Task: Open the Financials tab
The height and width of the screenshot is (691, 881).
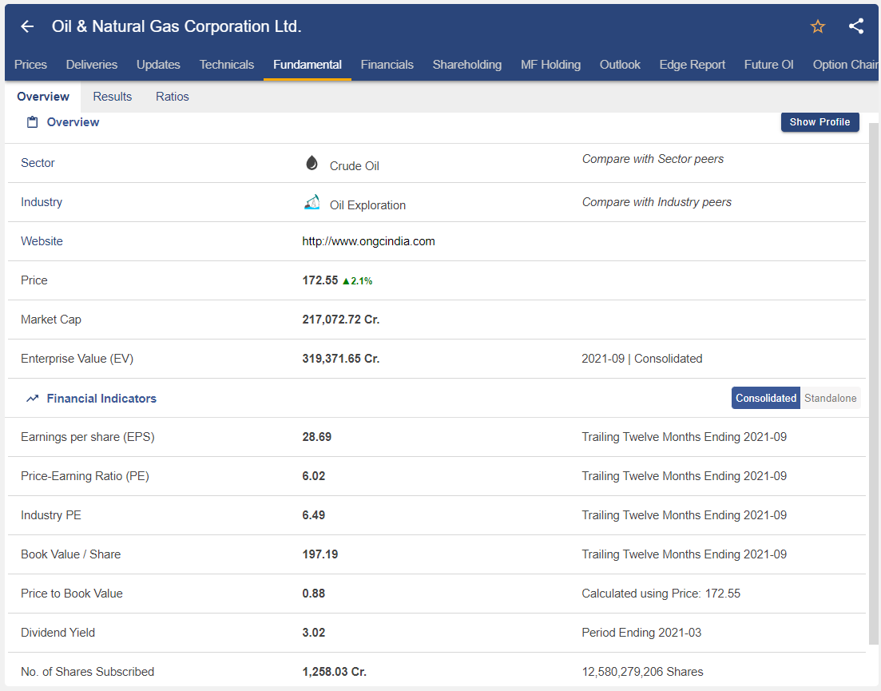Action: tap(387, 65)
